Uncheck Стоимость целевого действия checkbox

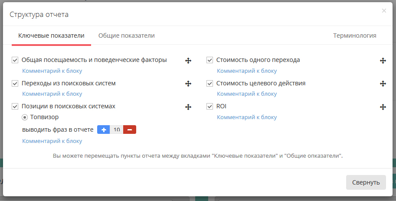pyautogui.click(x=209, y=83)
